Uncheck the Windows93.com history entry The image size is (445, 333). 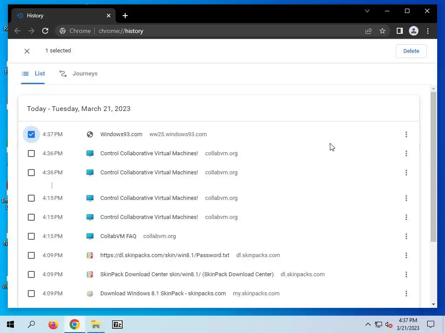31,134
